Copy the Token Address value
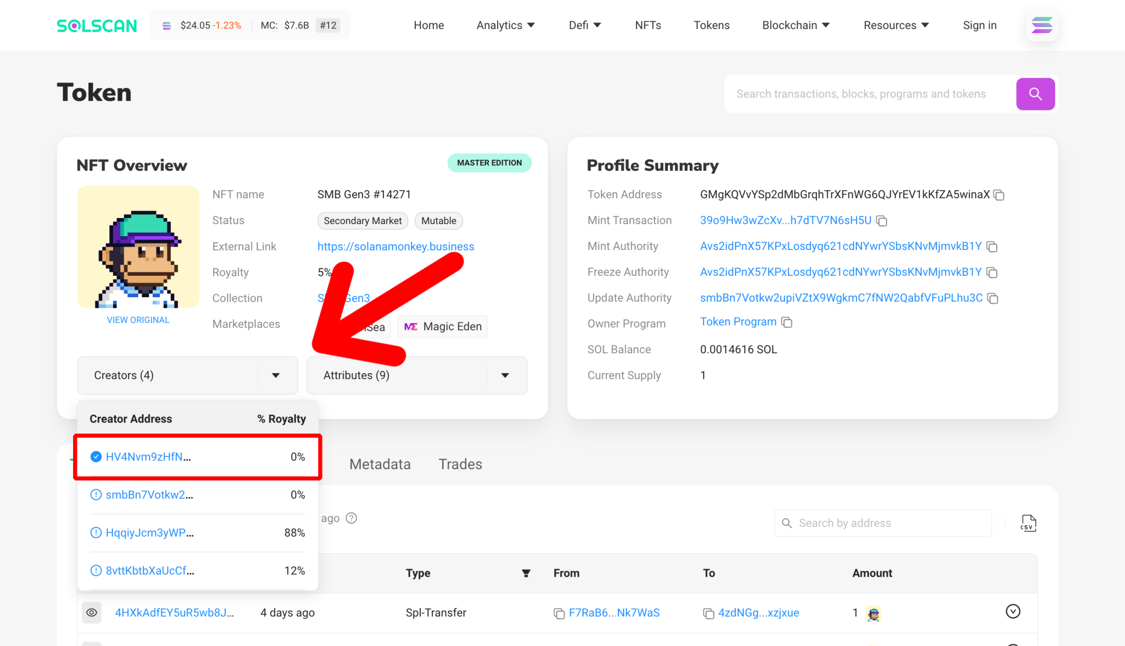 point(999,195)
